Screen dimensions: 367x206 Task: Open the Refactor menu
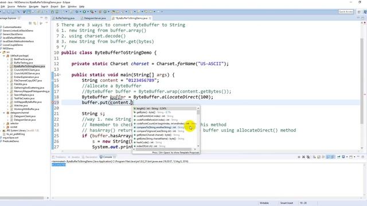pos(22,6)
